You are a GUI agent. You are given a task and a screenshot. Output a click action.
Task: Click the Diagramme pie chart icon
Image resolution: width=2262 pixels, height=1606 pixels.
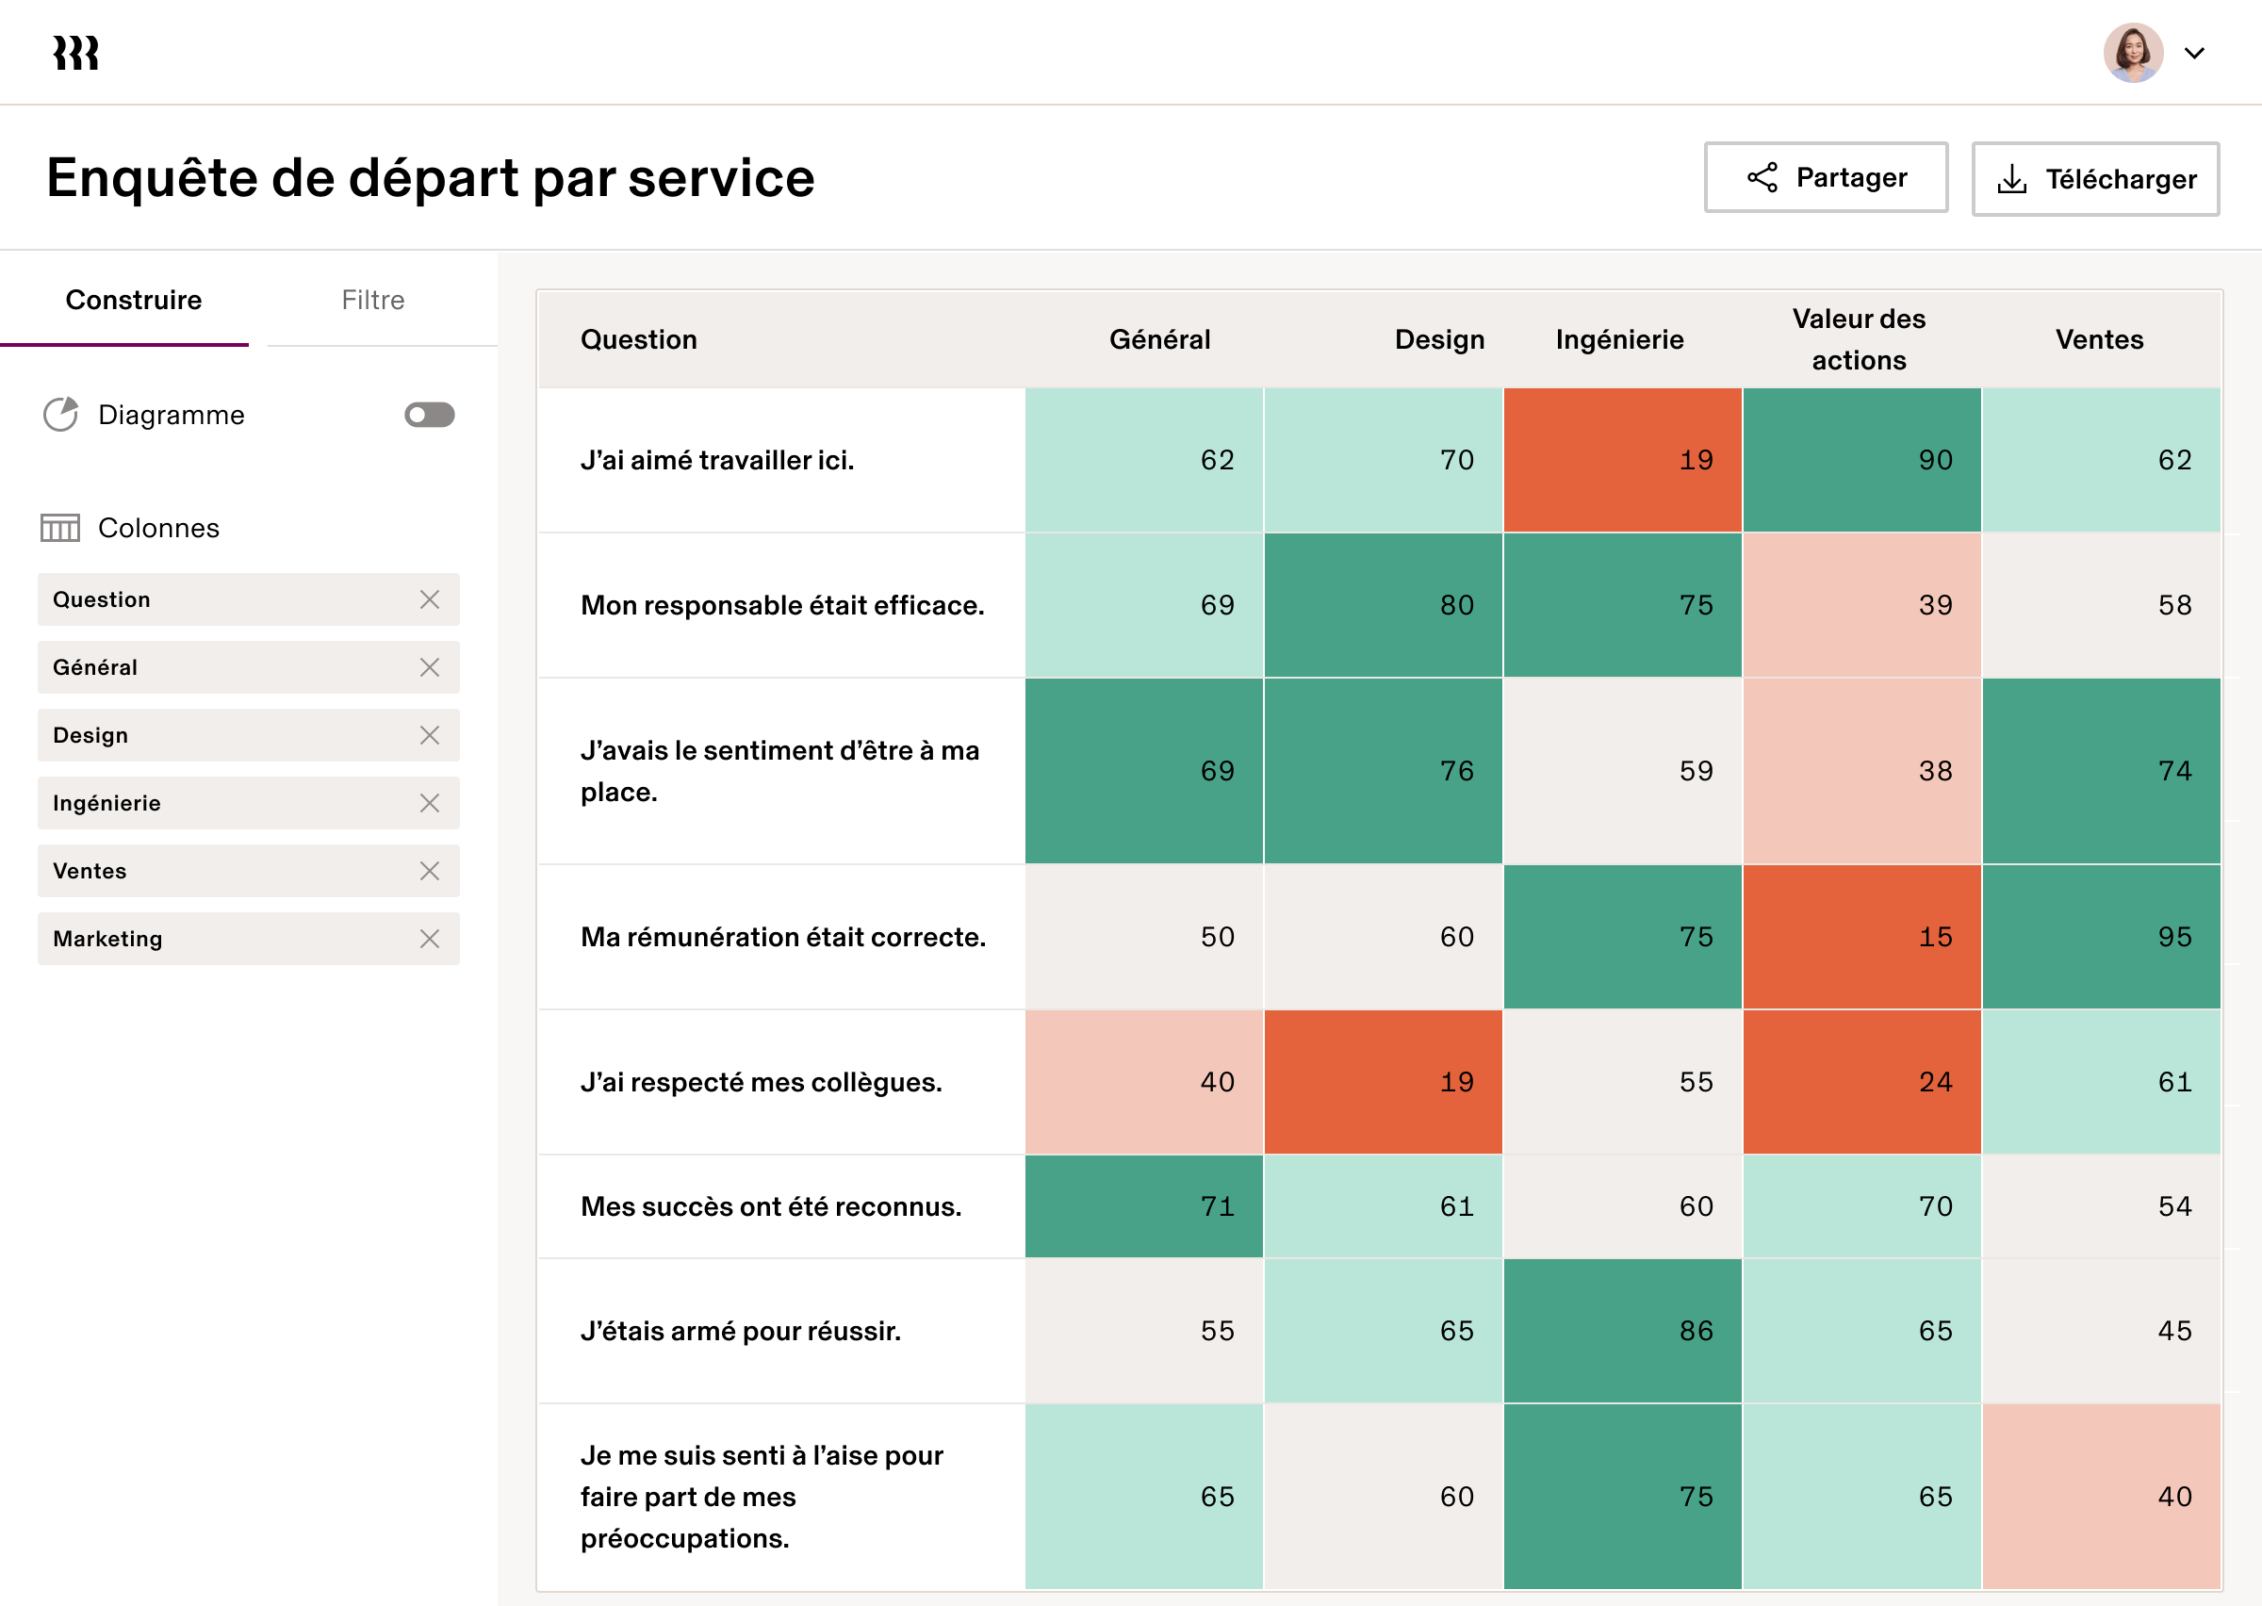click(61, 415)
